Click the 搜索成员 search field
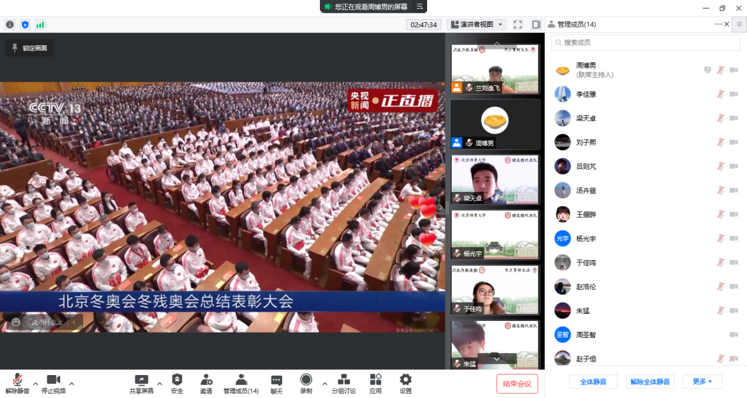Image resolution: width=747 pixels, height=398 pixels. 645,42
